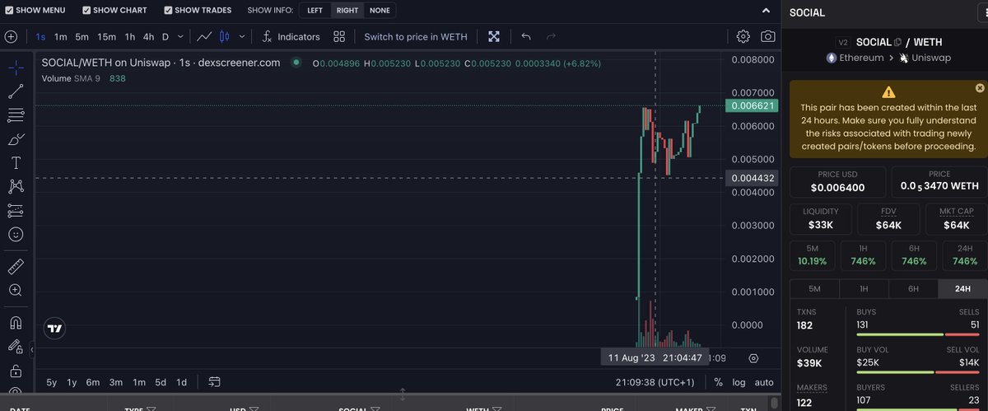Click Switch to price in WETH

point(416,37)
